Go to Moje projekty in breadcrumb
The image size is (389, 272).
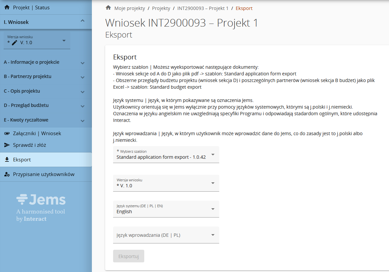(129, 8)
